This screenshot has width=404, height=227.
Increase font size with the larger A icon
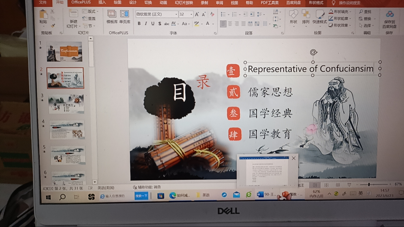pos(197,14)
